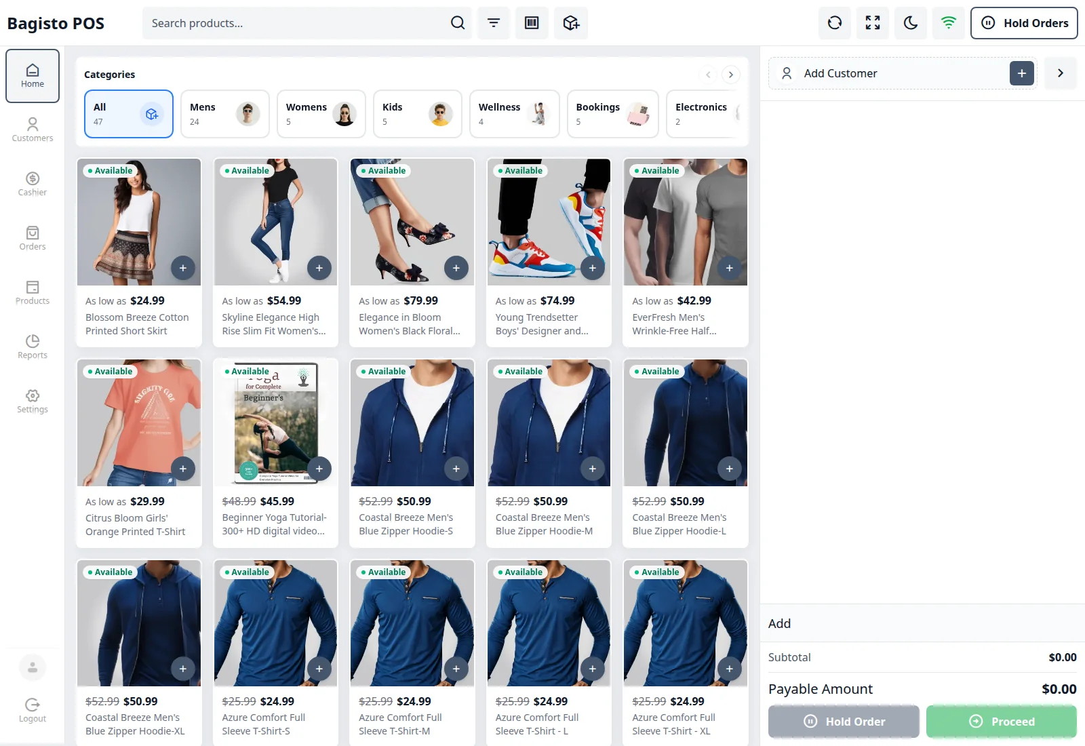
Task: Open Customers in sidebar
Action: point(33,130)
